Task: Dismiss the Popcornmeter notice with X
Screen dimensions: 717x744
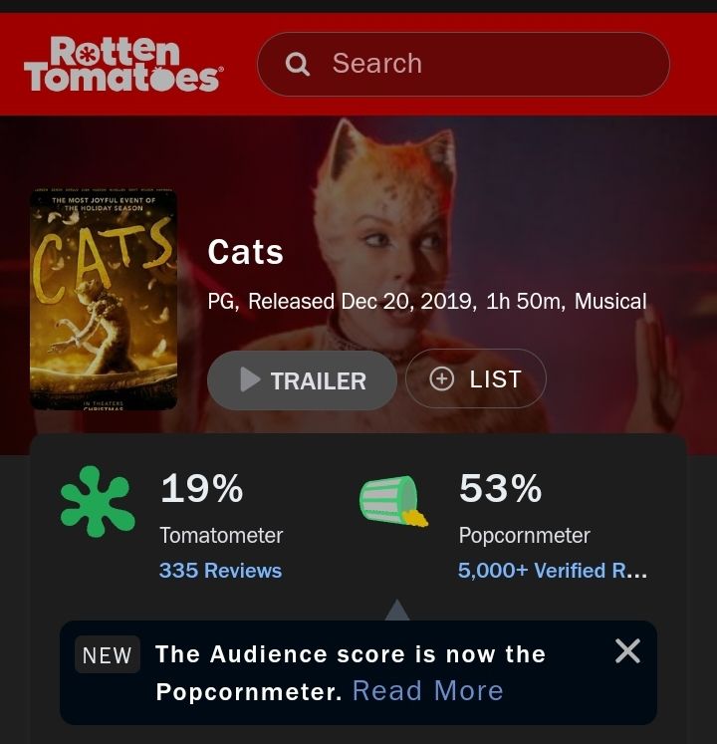Action: point(627,651)
